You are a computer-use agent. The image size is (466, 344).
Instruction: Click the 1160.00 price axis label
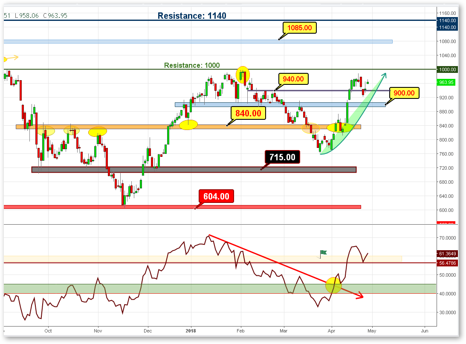[448, 13]
